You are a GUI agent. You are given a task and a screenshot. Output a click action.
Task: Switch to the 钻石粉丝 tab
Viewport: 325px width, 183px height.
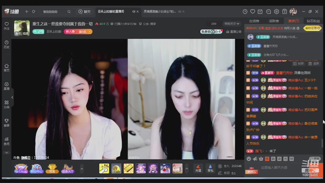pos(313,21)
